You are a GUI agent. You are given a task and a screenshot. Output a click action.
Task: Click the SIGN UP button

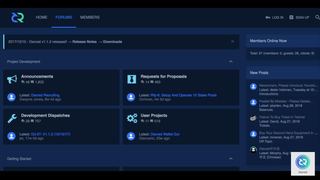(299, 18)
